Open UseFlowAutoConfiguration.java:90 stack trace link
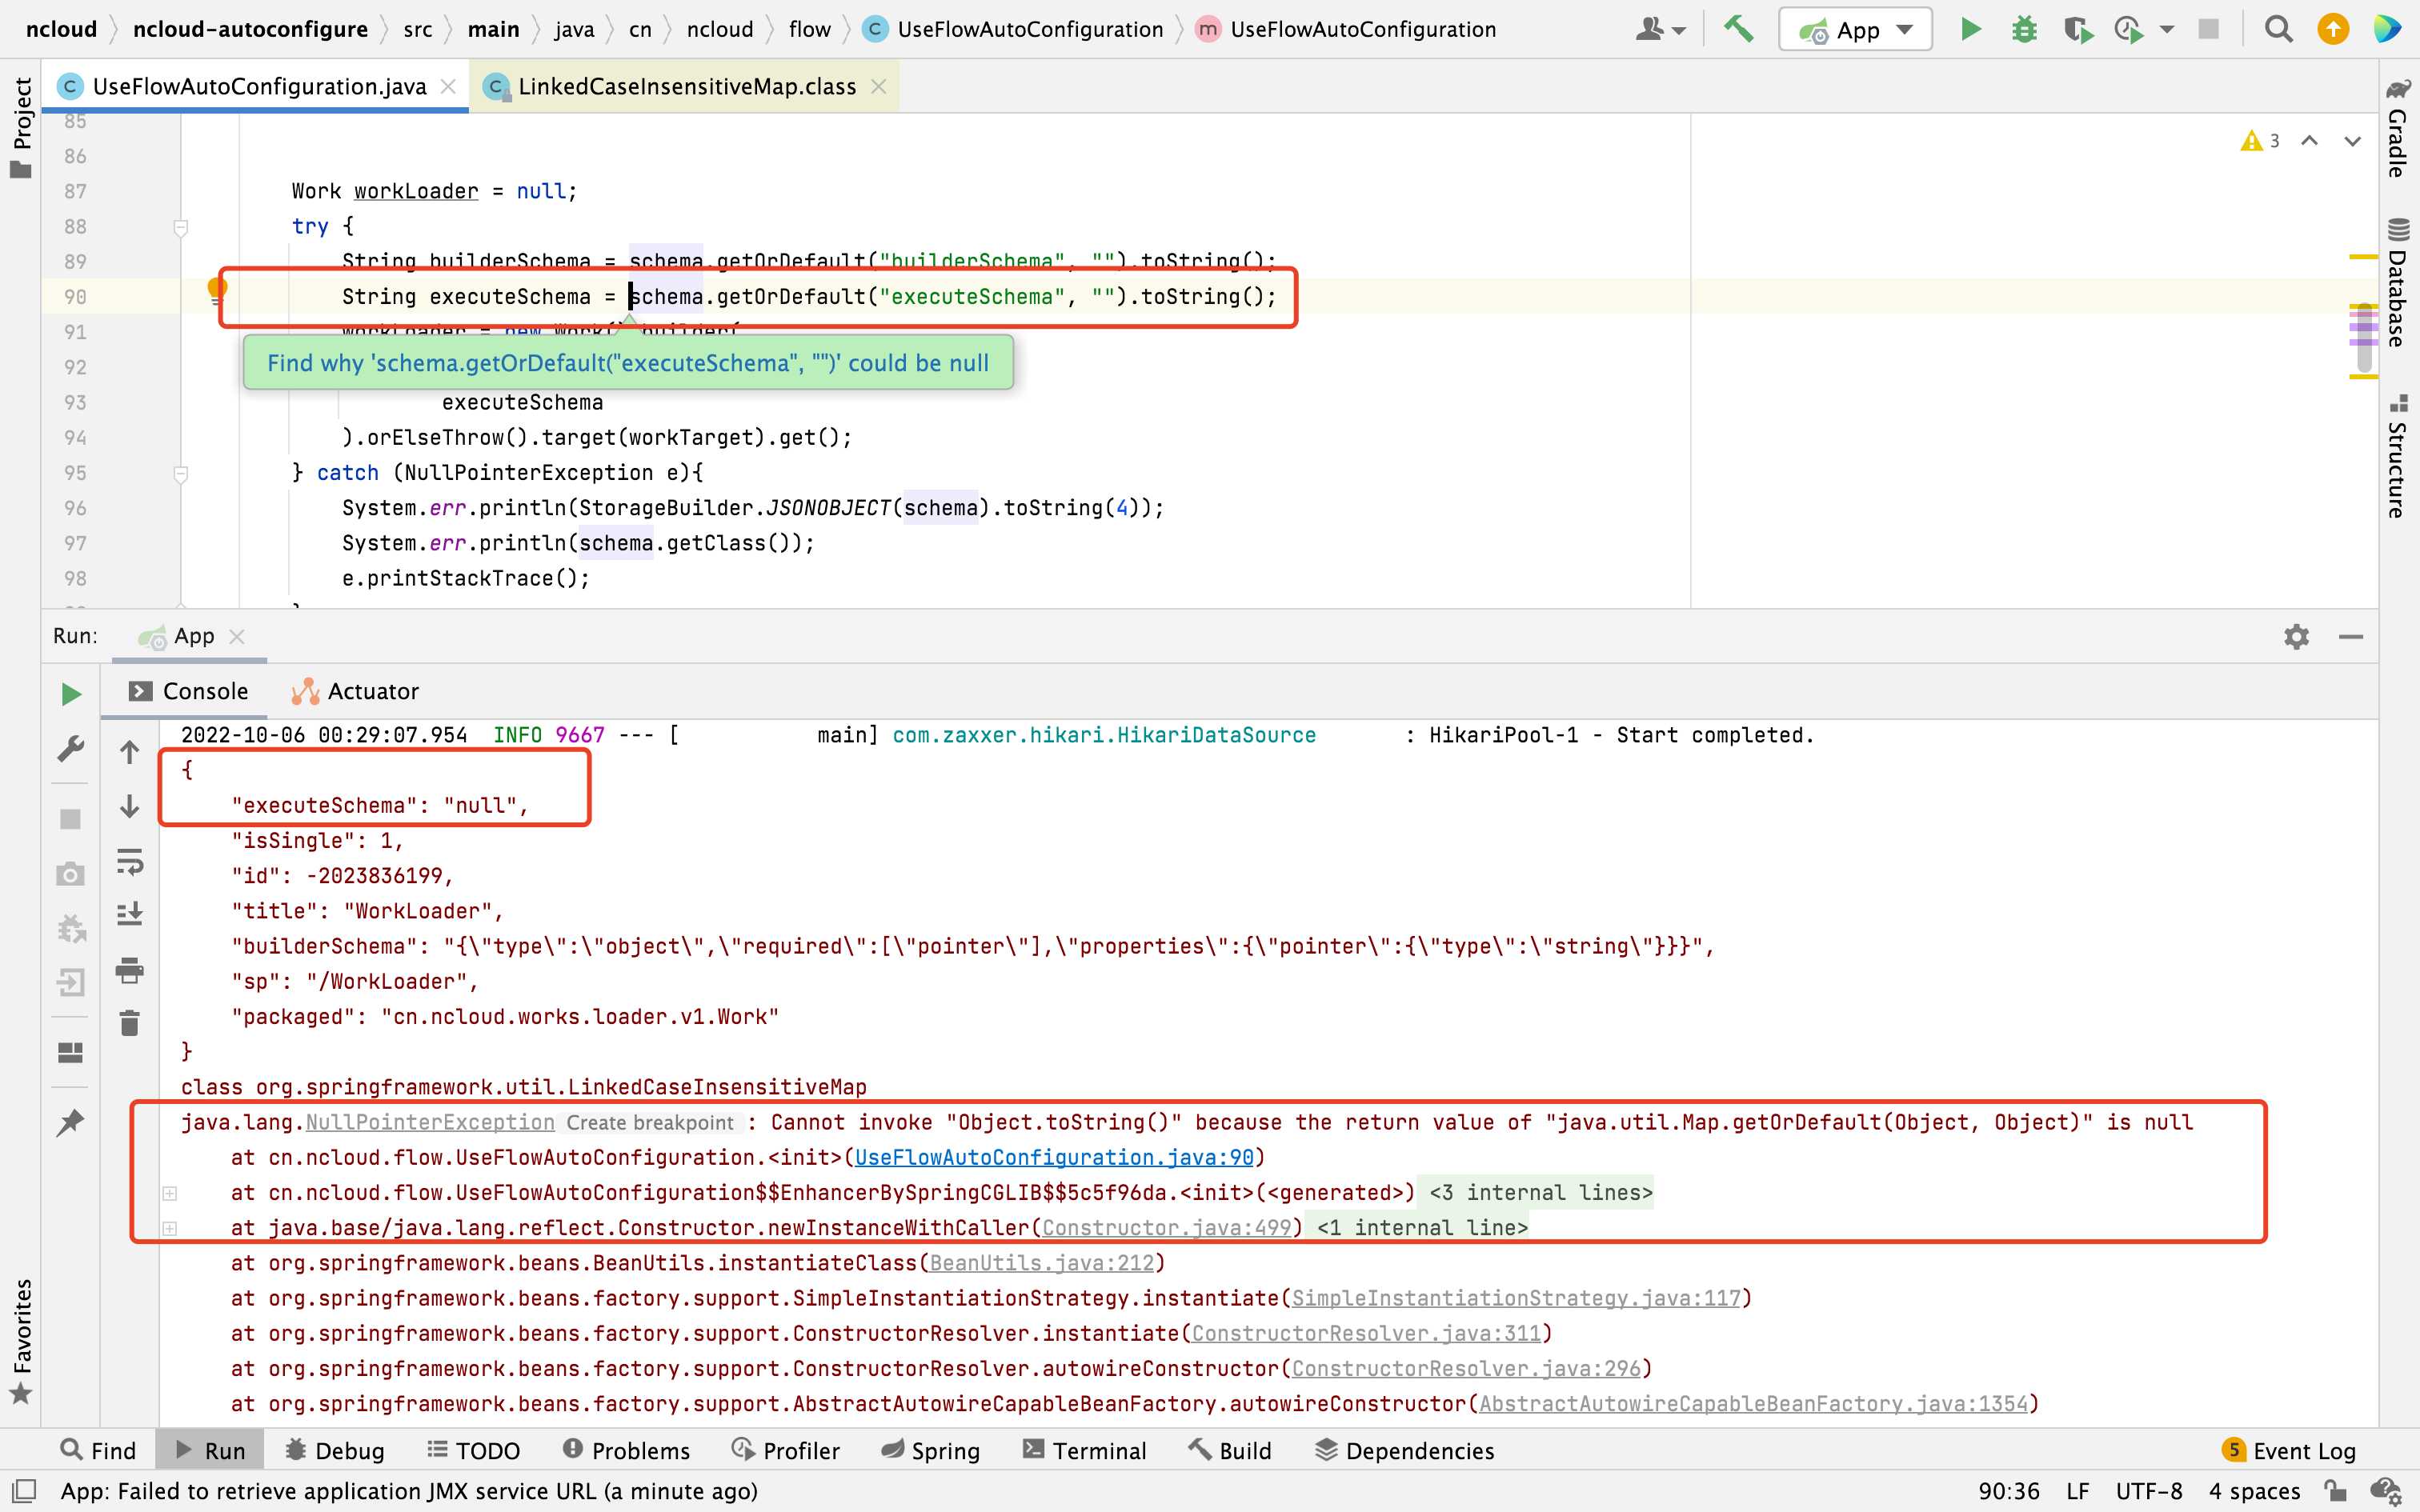This screenshot has width=2420, height=1512. [x=1054, y=1157]
